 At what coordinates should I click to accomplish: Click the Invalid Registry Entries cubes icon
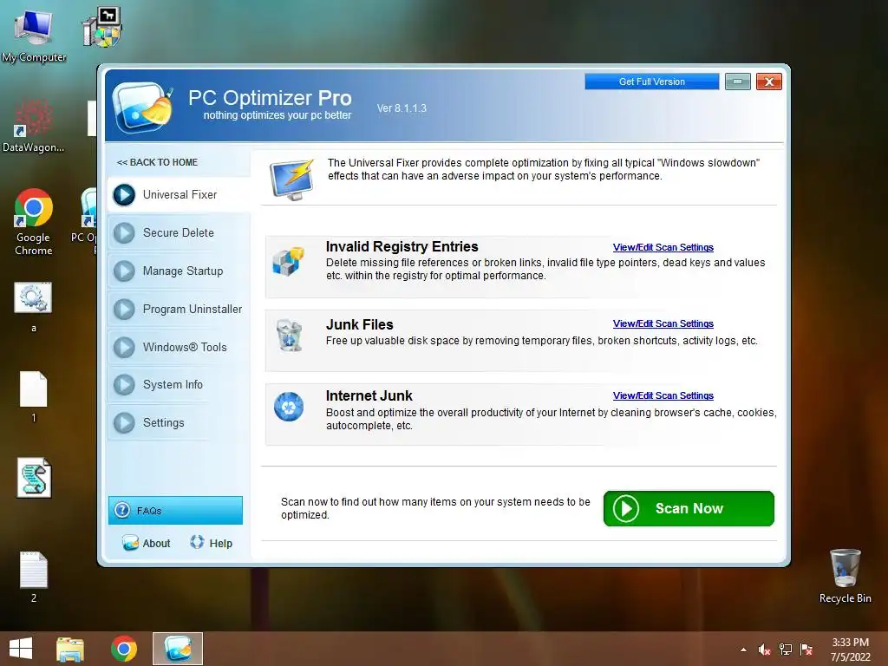tap(288, 261)
